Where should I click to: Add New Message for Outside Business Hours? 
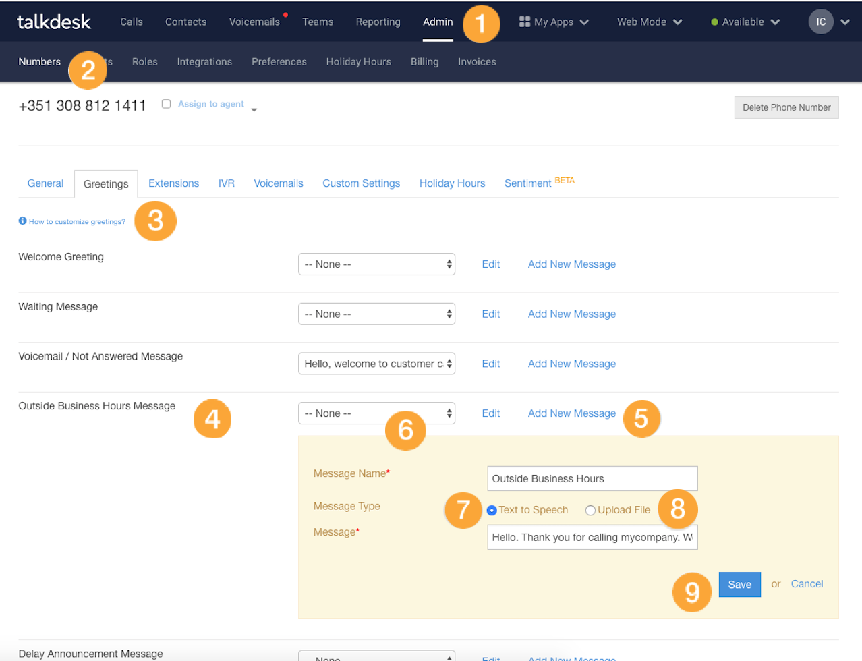(x=572, y=413)
